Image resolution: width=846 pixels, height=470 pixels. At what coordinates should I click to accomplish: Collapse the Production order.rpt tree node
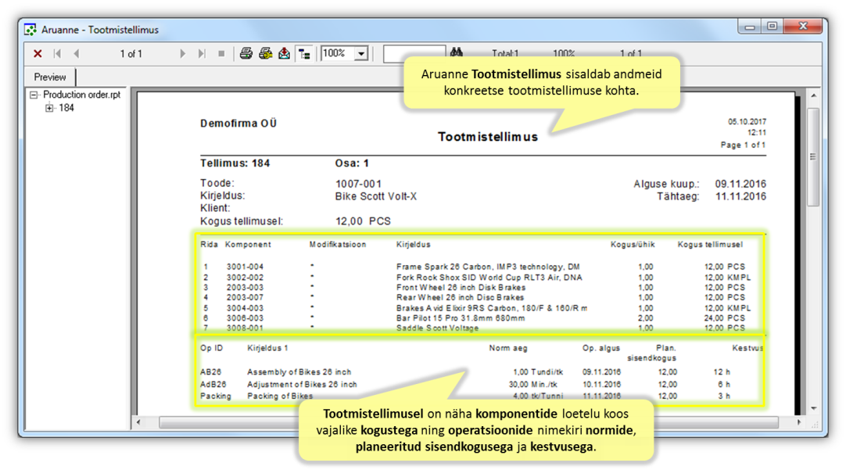34,95
